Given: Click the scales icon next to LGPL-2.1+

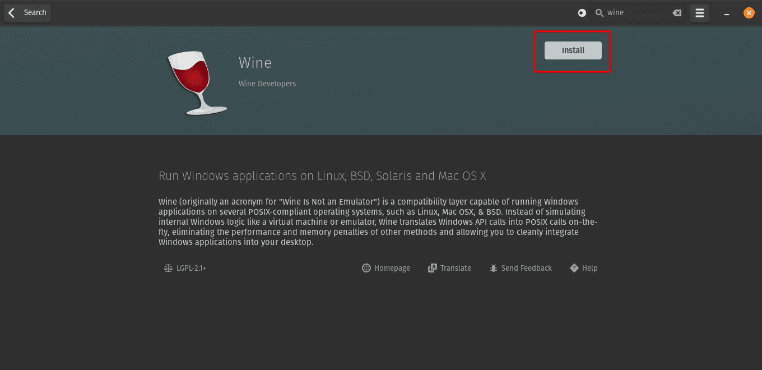Looking at the screenshot, I should coord(168,268).
